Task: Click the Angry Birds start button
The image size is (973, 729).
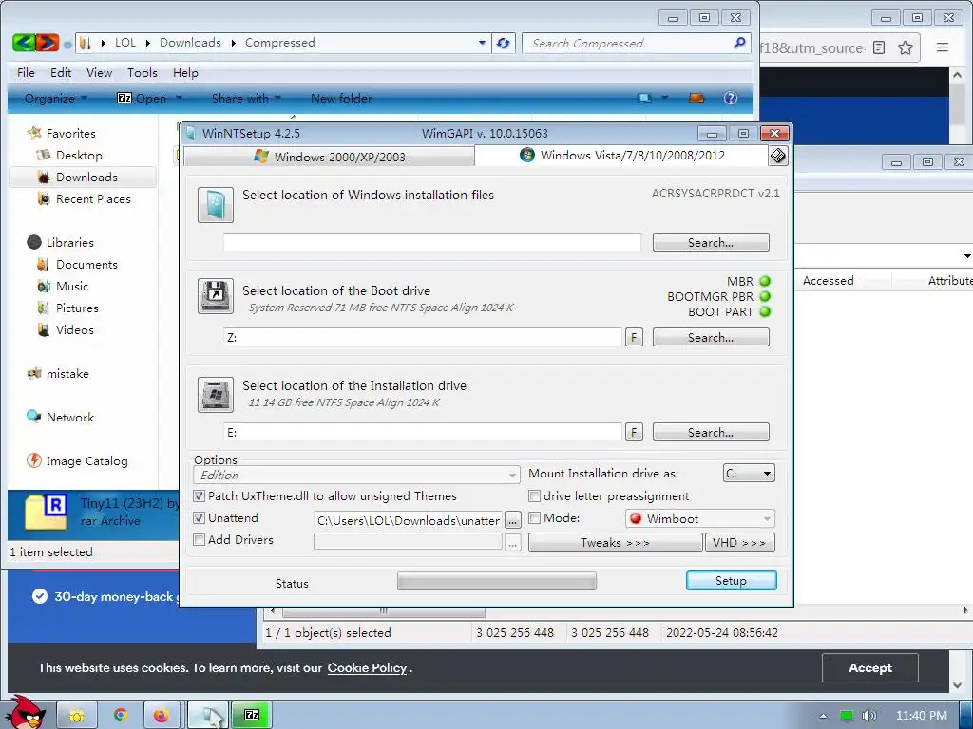Action: (x=25, y=712)
